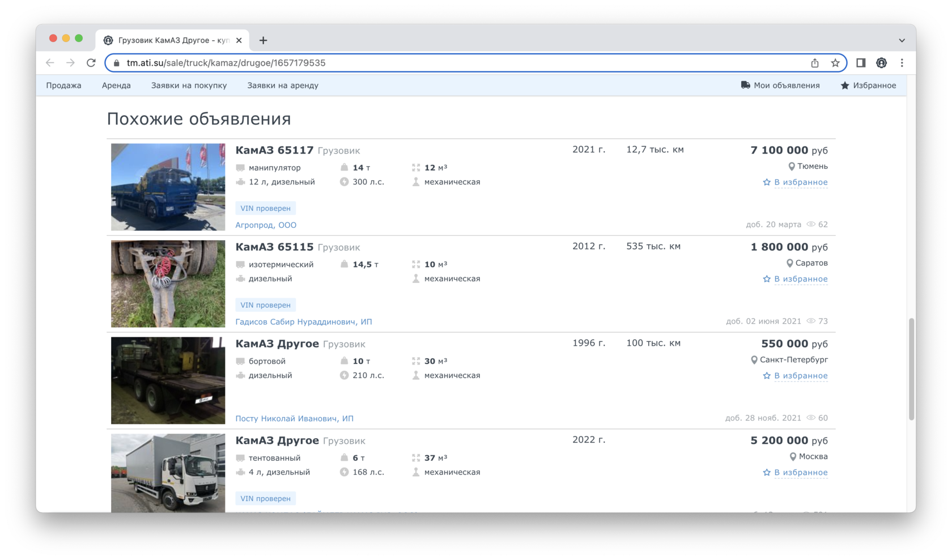Click the volume icon beside 30 м³

[416, 361]
